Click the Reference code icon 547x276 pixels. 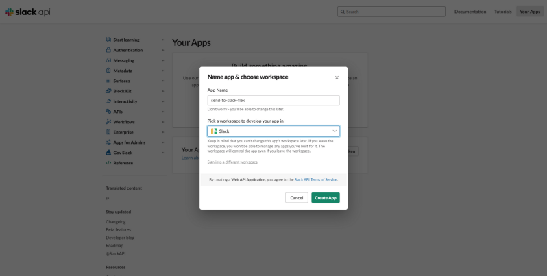tap(108, 163)
